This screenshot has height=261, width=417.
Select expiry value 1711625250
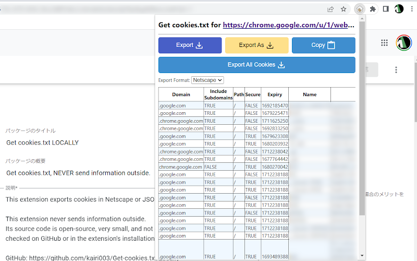[x=275, y=121]
